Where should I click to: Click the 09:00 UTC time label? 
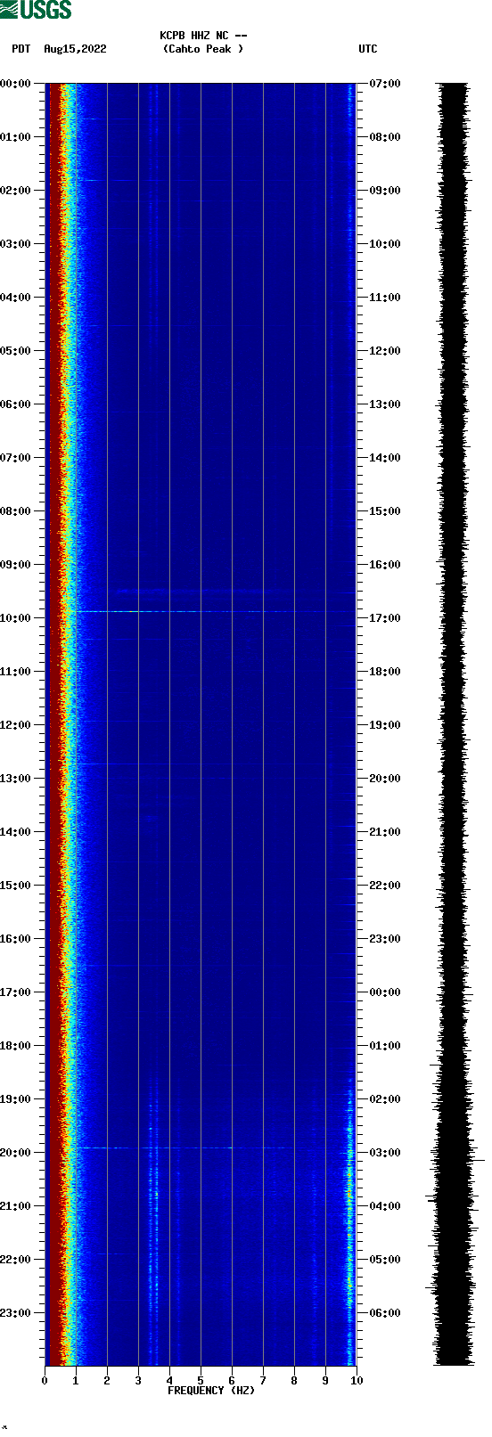click(x=385, y=191)
